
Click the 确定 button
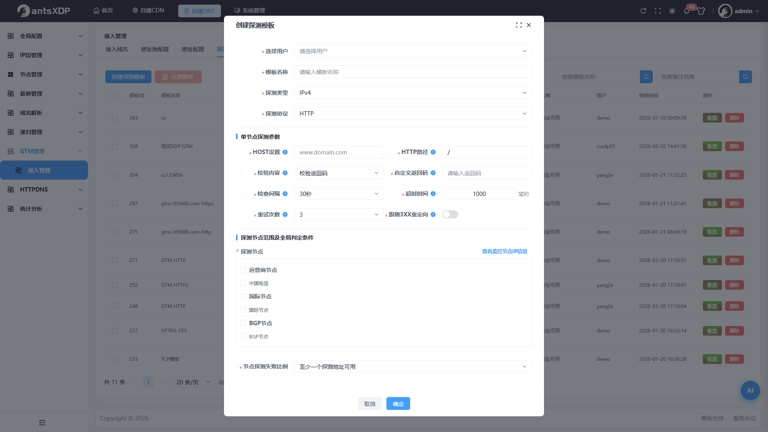tap(398, 404)
